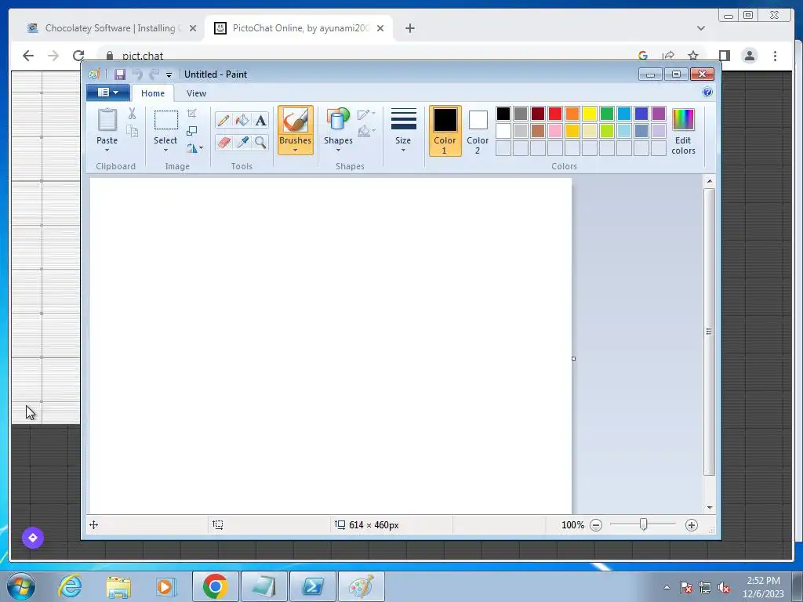The width and height of the screenshot is (803, 602).
Task: Select the PictoChat Online browser tab
Action: pyautogui.click(x=299, y=28)
